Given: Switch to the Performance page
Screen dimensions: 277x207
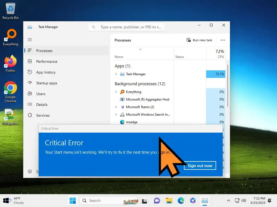Looking at the screenshot, I should point(67,61).
